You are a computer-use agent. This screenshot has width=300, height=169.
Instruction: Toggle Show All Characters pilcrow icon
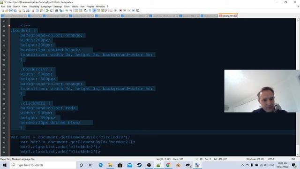click(90, 10)
